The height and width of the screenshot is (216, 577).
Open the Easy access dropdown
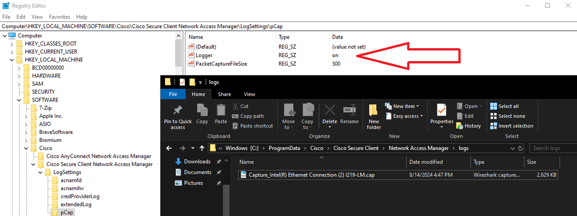click(x=404, y=116)
